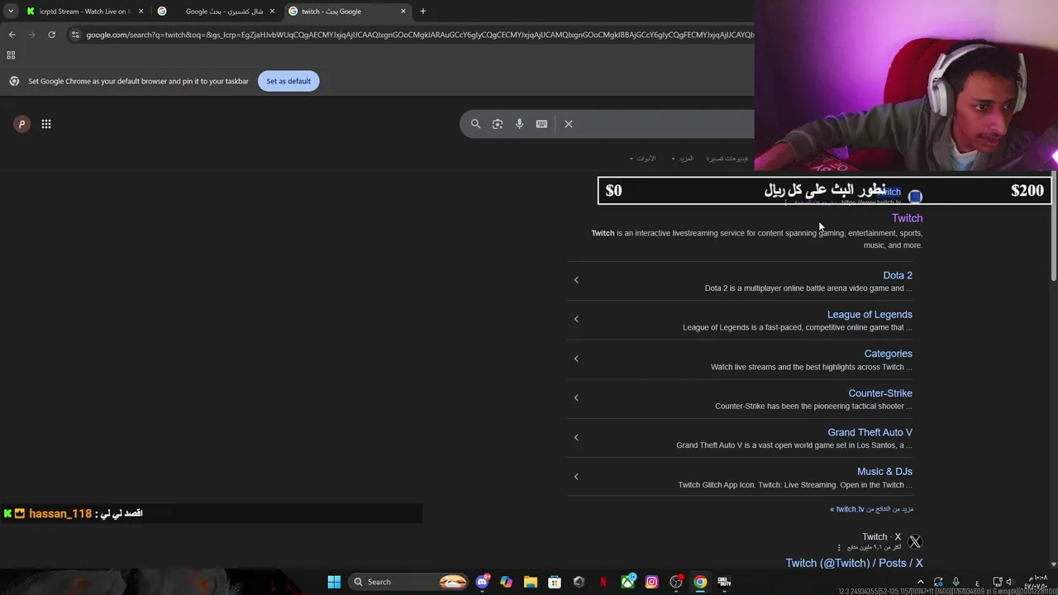The height and width of the screenshot is (595, 1058).
Task: Click the system tray microphone icon
Action: click(956, 582)
